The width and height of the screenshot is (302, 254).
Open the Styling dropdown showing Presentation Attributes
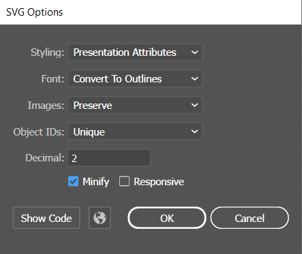[x=135, y=52]
